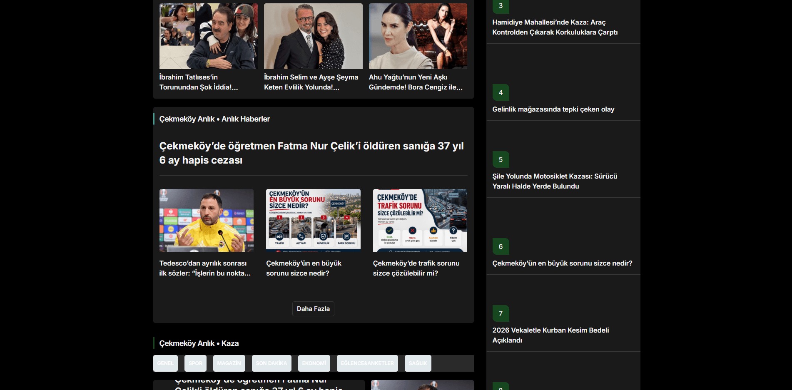
Task: Select the SAĞLIK category tab
Action: (418, 363)
